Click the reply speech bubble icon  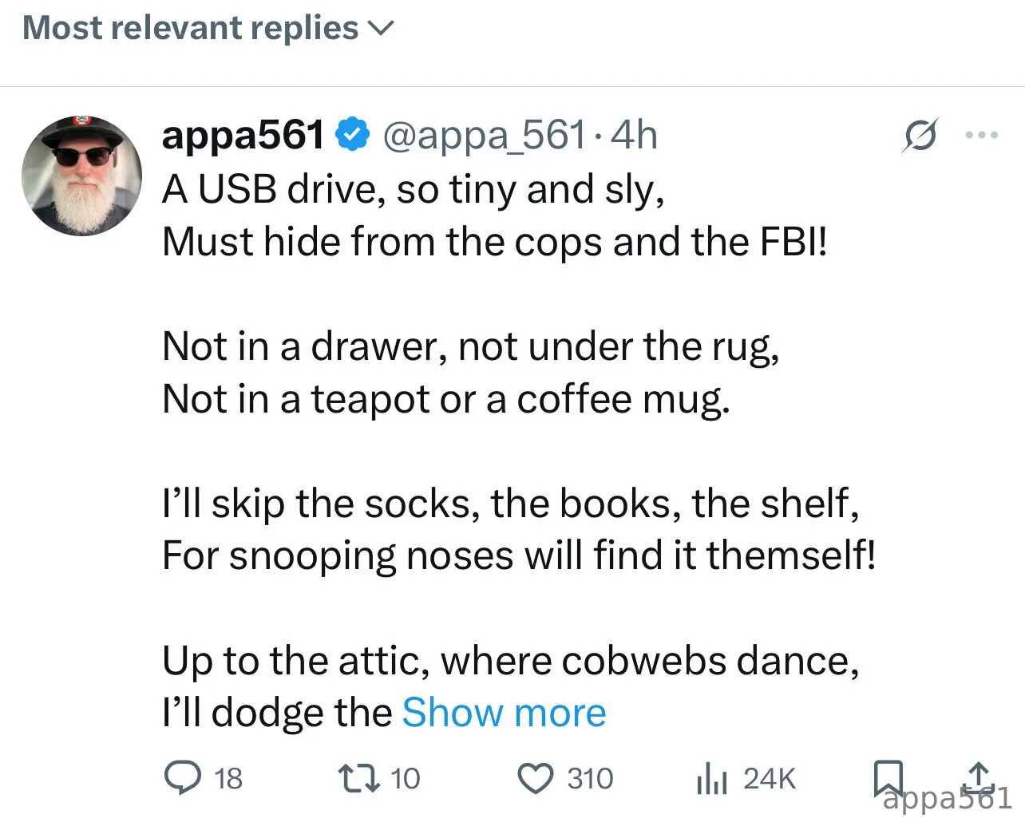tap(182, 778)
